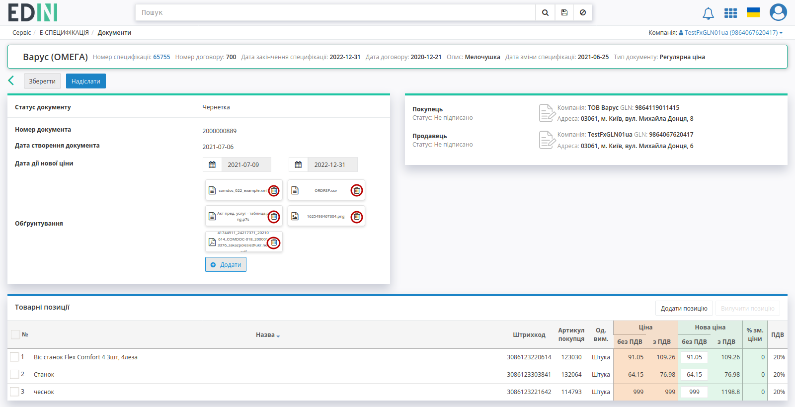Viewport: 795px width, 407px height.
Task: Go back with the left arrow
Action: tap(11, 81)
